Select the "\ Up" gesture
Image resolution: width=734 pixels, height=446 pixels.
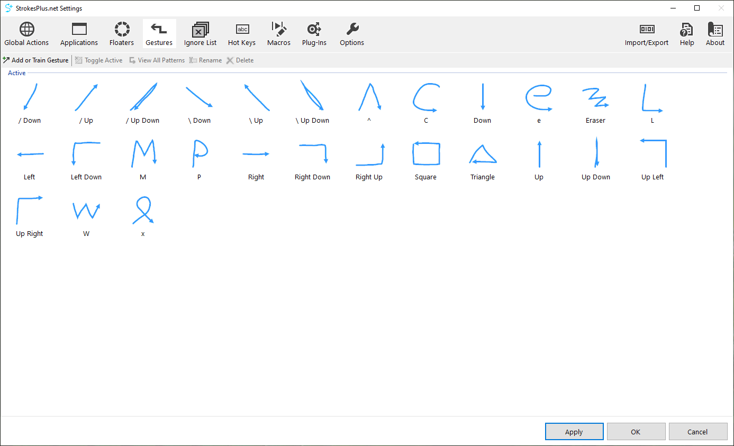(256, 103)
